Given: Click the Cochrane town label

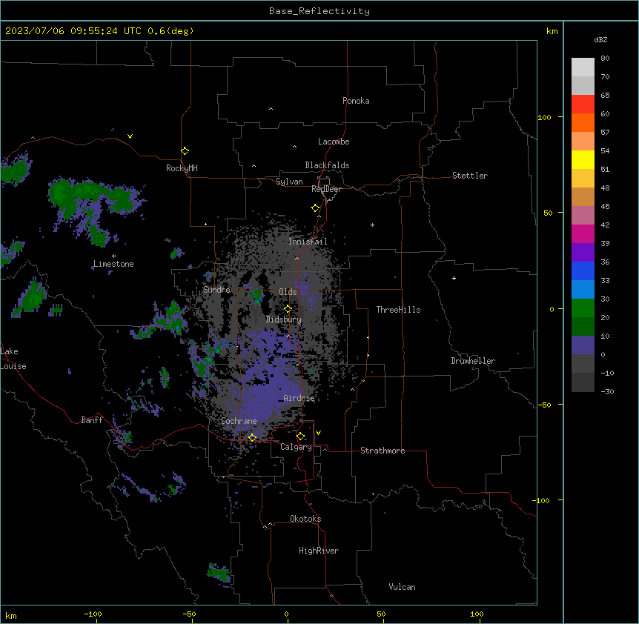Looking at the screenshot, I should point(239,421).
